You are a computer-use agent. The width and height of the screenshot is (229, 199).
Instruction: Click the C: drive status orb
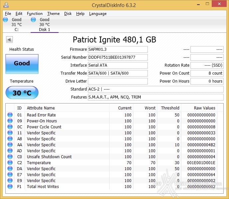pos(5,20)
